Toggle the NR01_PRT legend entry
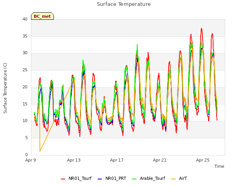Viewport: 248px width, 186px height. click(112, 178)
